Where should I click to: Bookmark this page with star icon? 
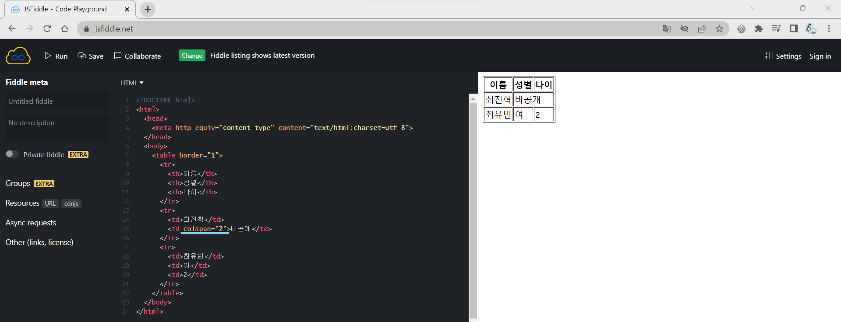[719, 28]
